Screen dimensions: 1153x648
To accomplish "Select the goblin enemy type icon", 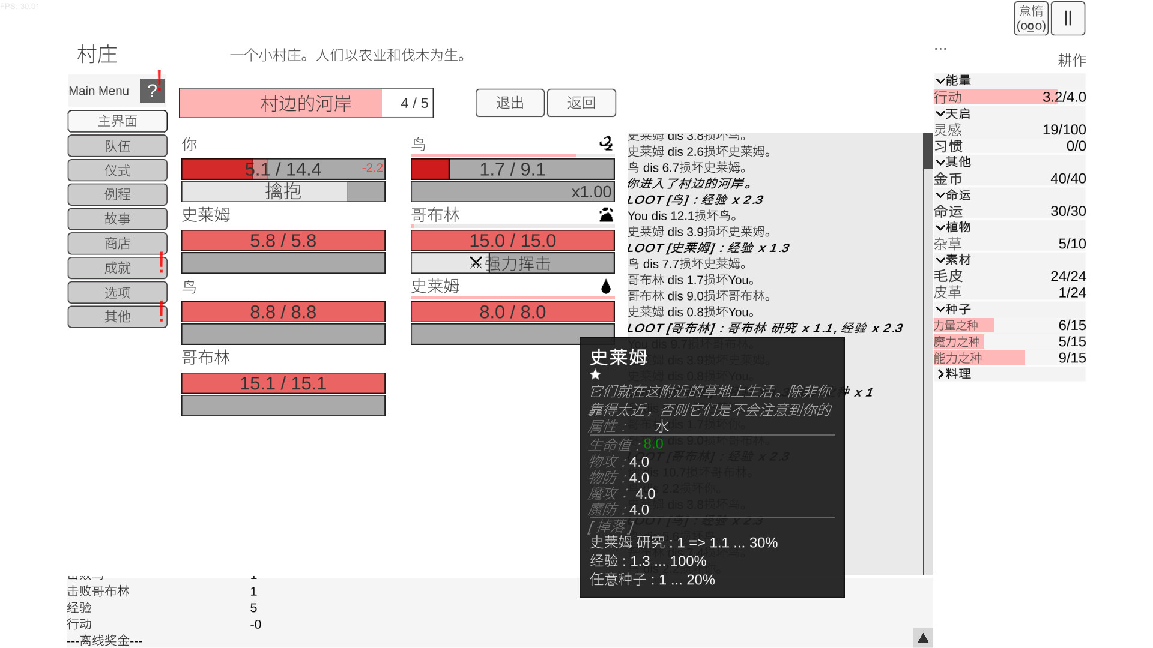I will click(607, 215).
